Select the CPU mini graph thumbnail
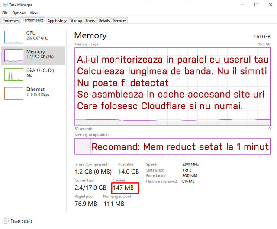 pos(14,37)
